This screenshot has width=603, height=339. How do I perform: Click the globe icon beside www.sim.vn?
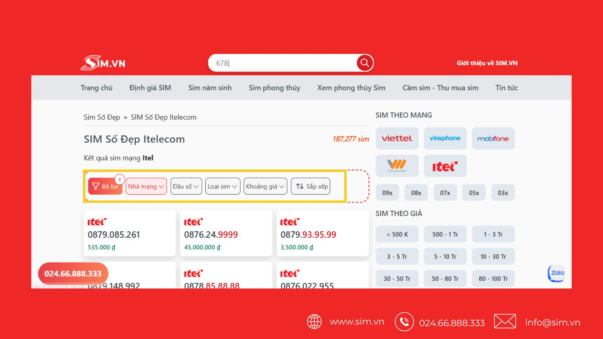click(x=314, y=322)
